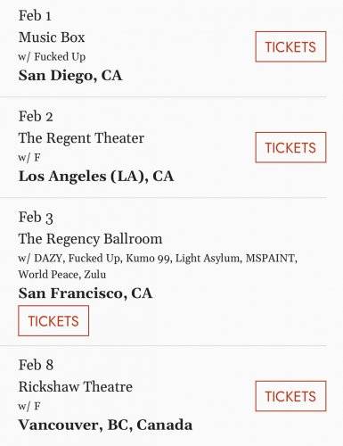343x446 pixels.
Task: Expand truncated "w/ F" under Regent Theater
Action: coord(29,158)
